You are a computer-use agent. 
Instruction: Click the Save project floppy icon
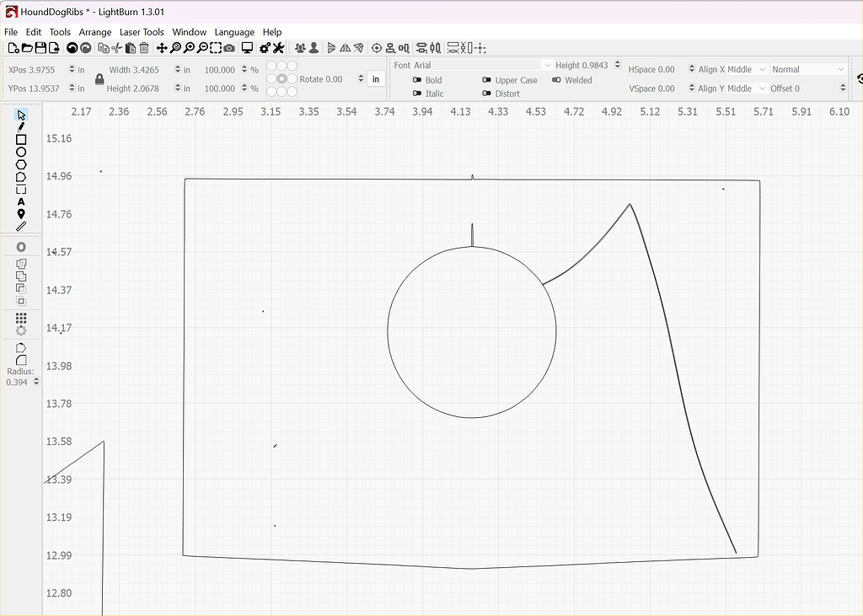[x=41, y=49]
